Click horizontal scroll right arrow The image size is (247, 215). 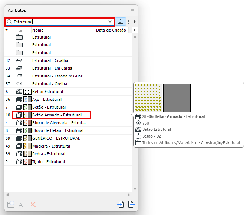coord(129,195)
